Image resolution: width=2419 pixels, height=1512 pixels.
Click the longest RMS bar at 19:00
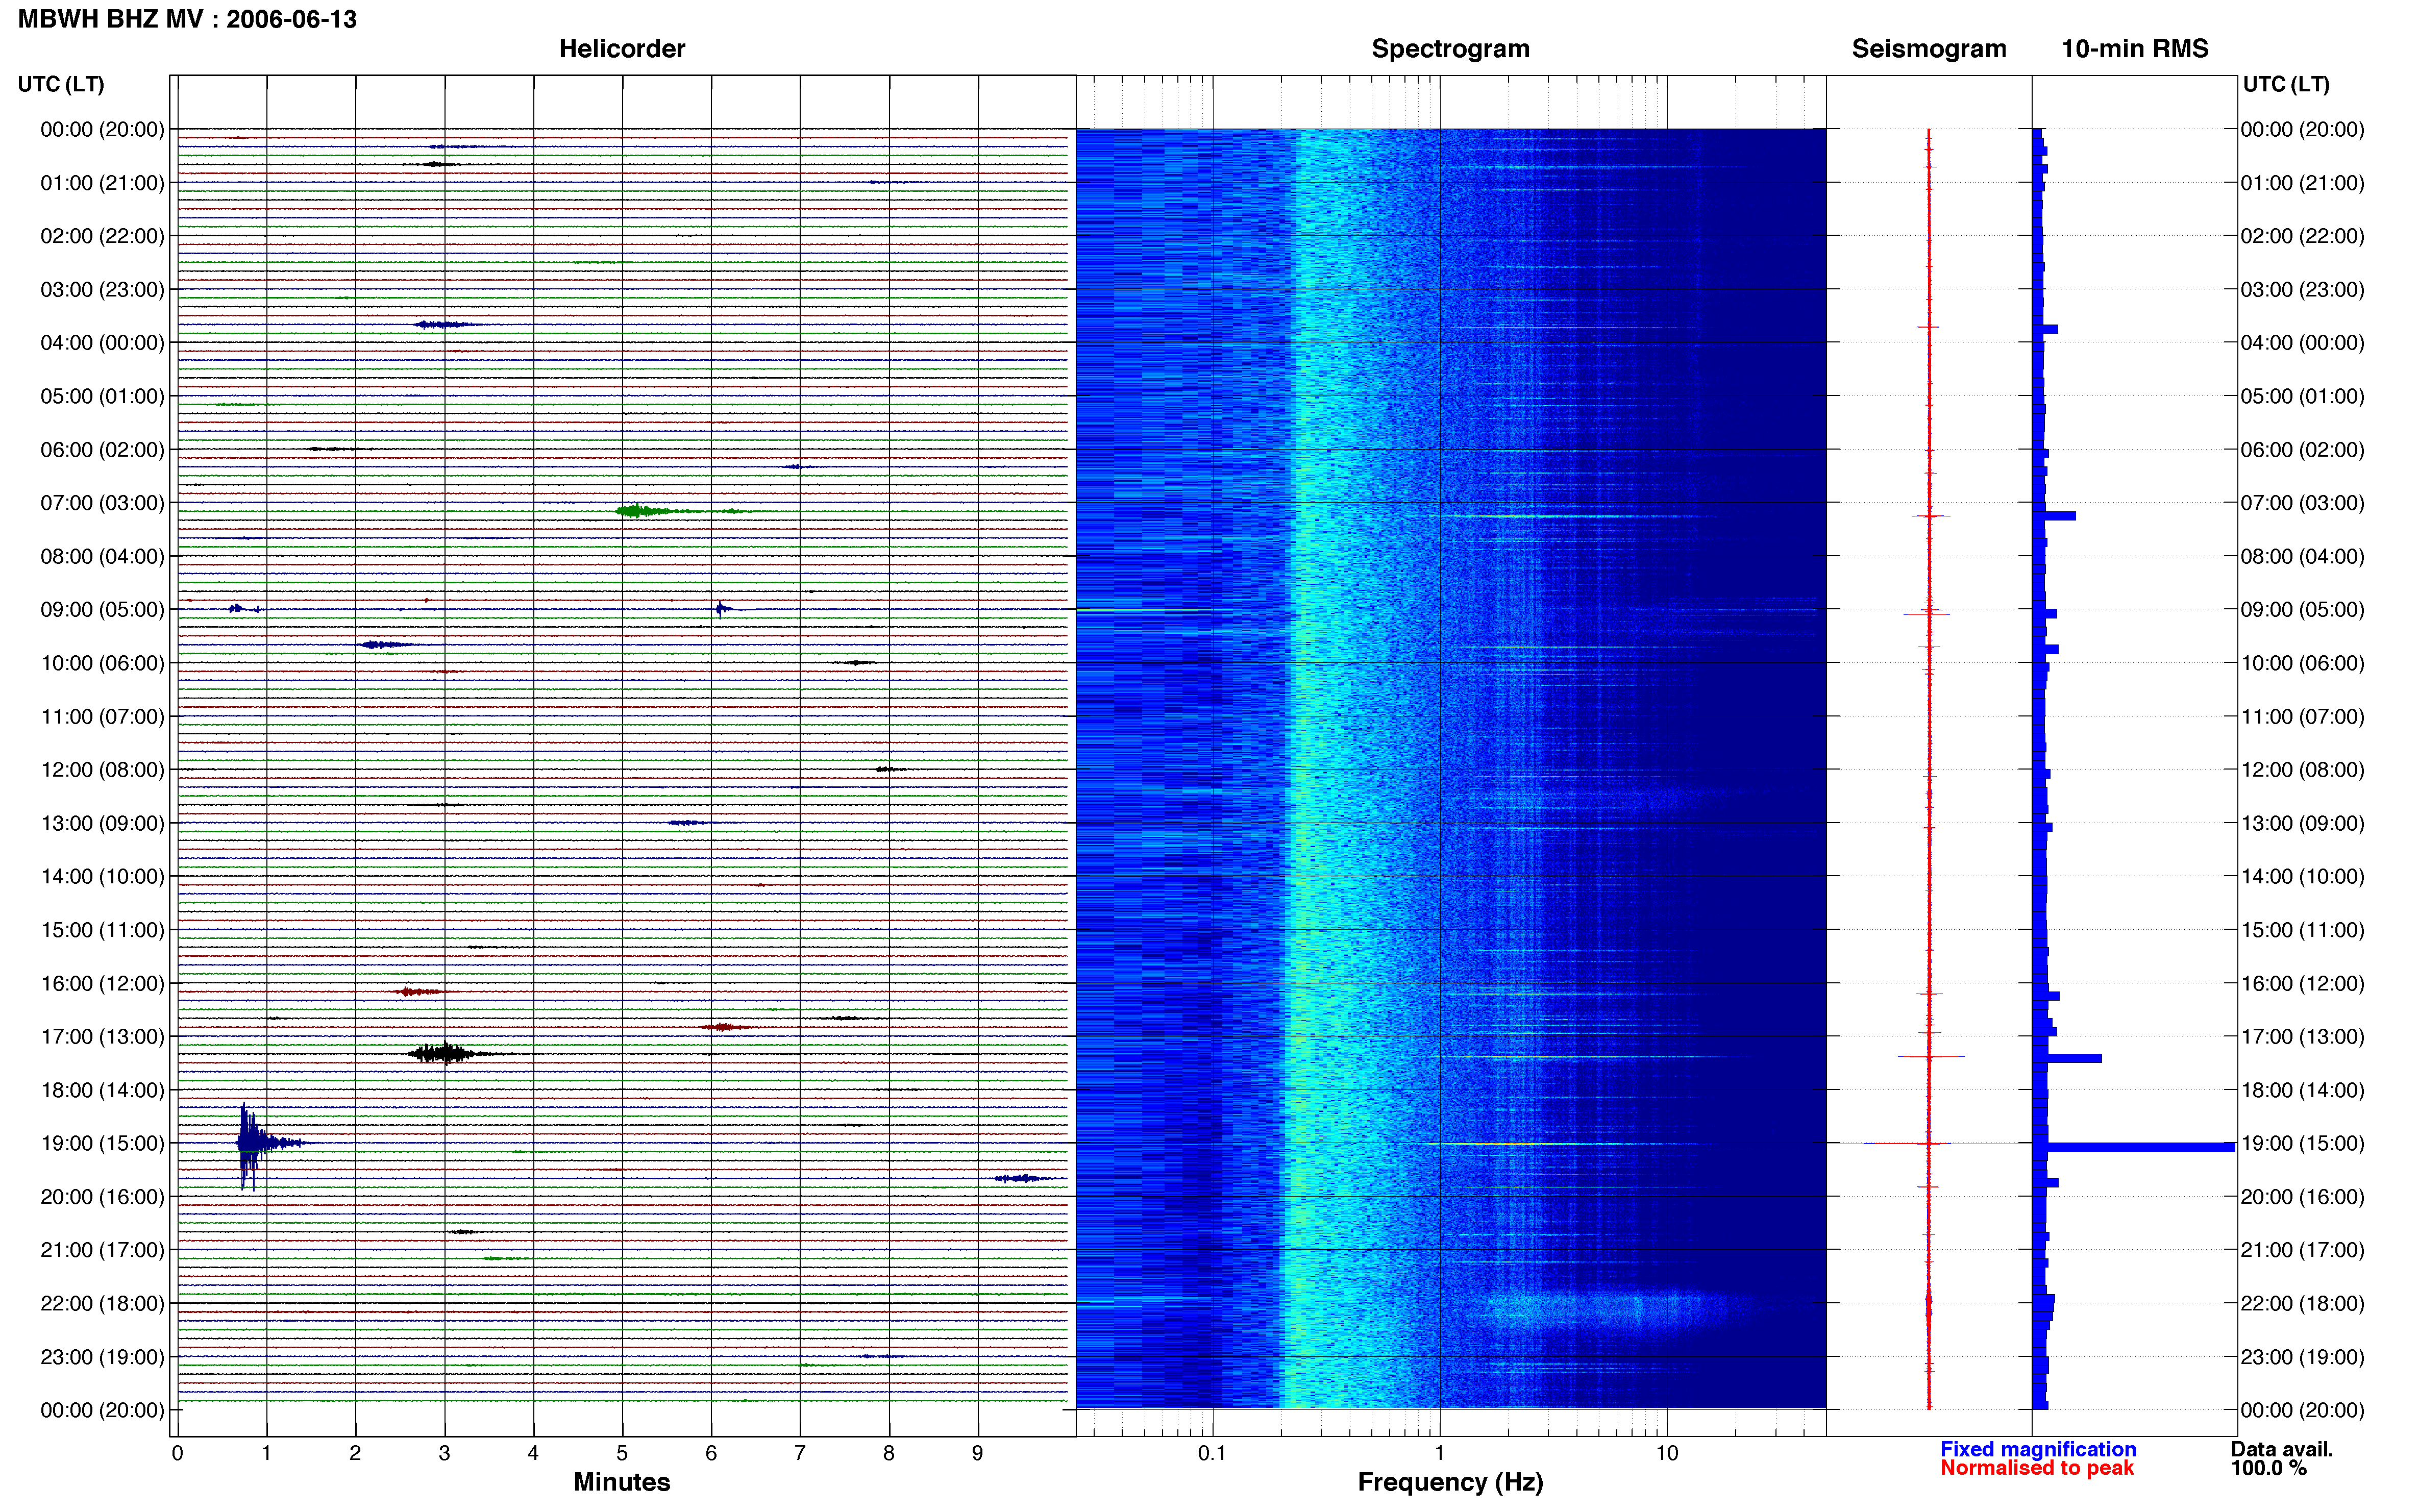click(x=2134, y=1147)
